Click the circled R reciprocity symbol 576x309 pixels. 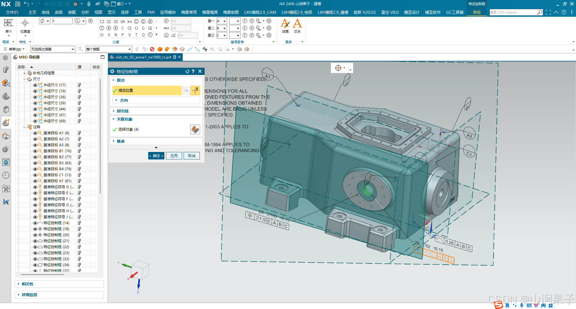pyautogui.click(x=90, y=21)
